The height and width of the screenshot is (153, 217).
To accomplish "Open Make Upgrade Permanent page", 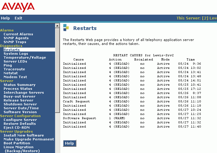I will tap(29, 139).
